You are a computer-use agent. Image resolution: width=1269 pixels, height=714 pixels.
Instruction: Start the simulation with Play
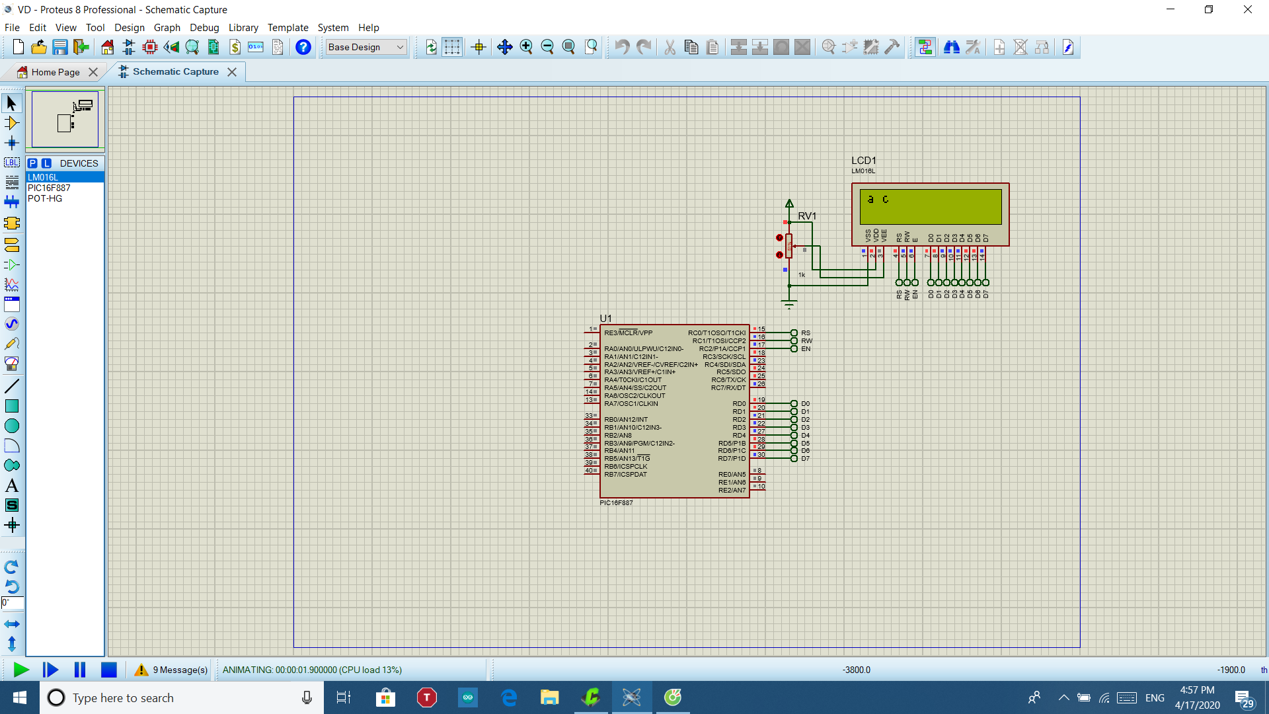pyautogui.click(x=21, y=670)
